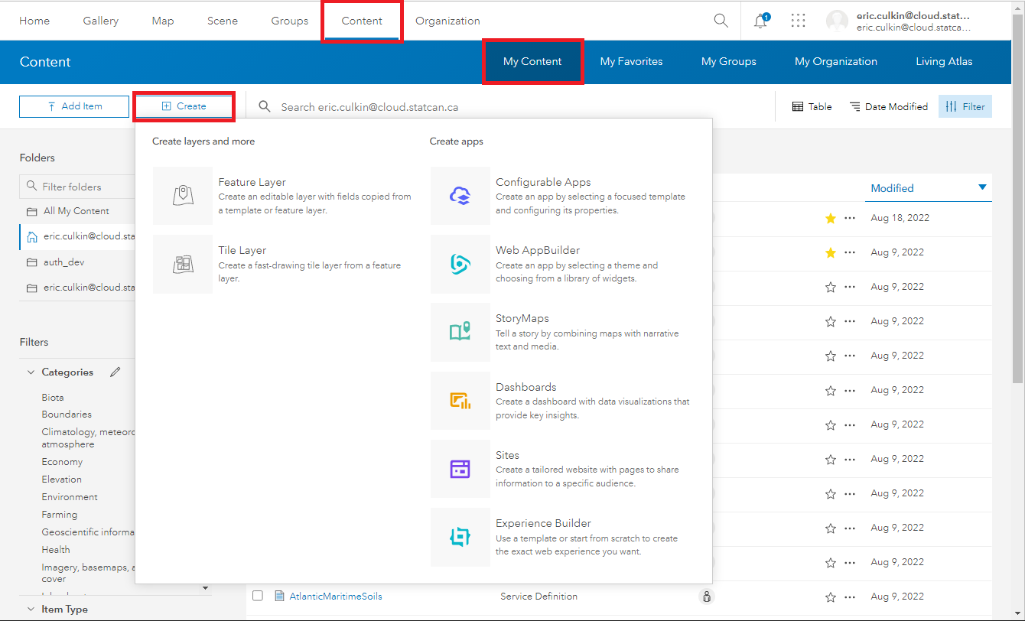Screen dimensions: 1025x621
Task: Choose StoryMaps option
Action: tap(561, 332)
